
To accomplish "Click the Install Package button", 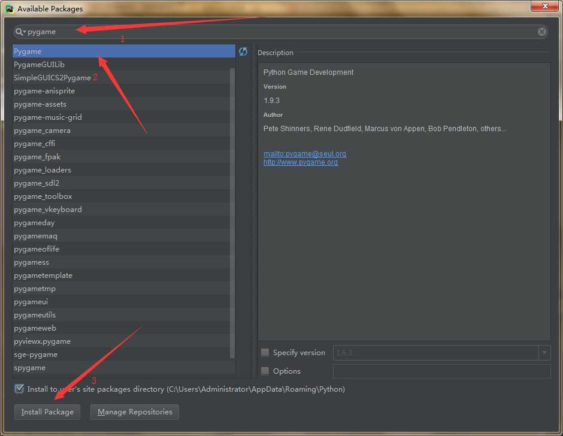I will tap(47, 412).
